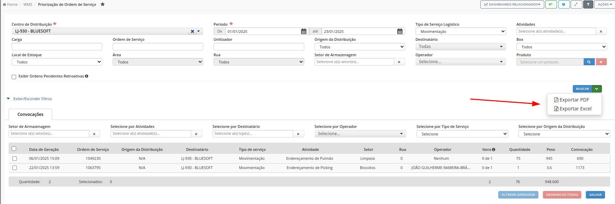Screen dimensions: 615x204
Task: Click the blue product search magnifier
Action: 589,62
